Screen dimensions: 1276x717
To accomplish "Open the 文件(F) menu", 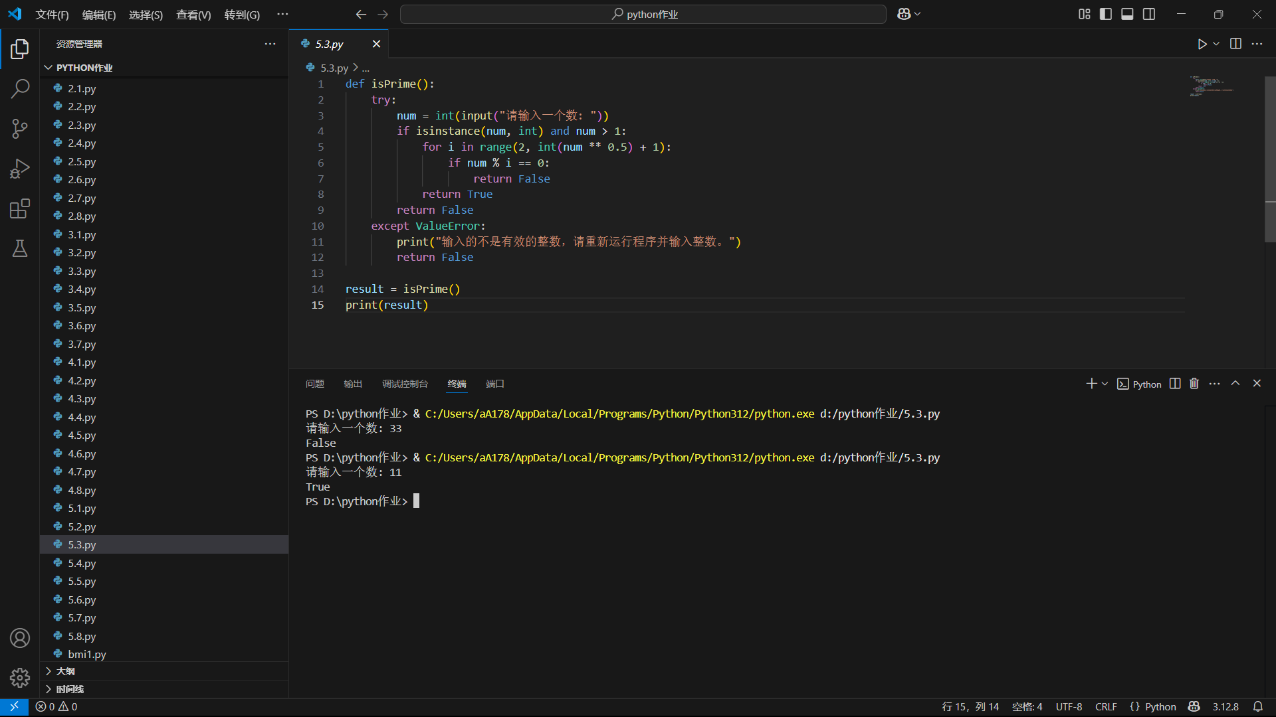I will point(52,15).
